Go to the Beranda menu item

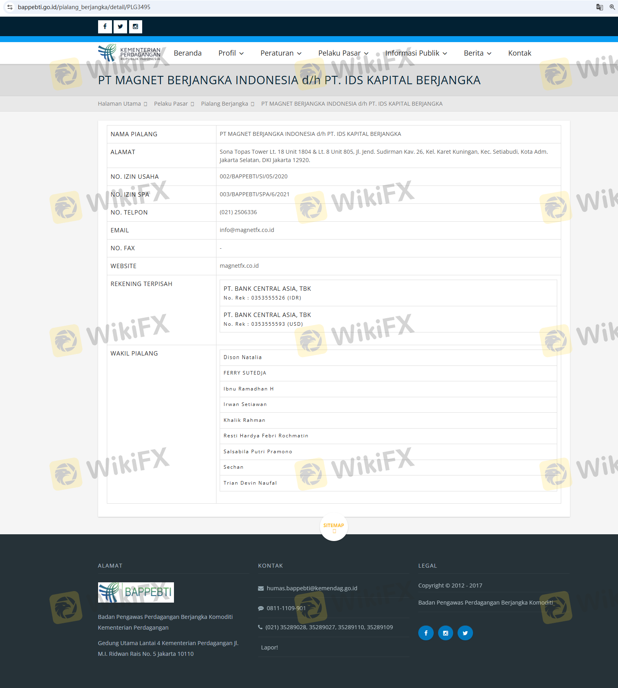pos(187,53)
